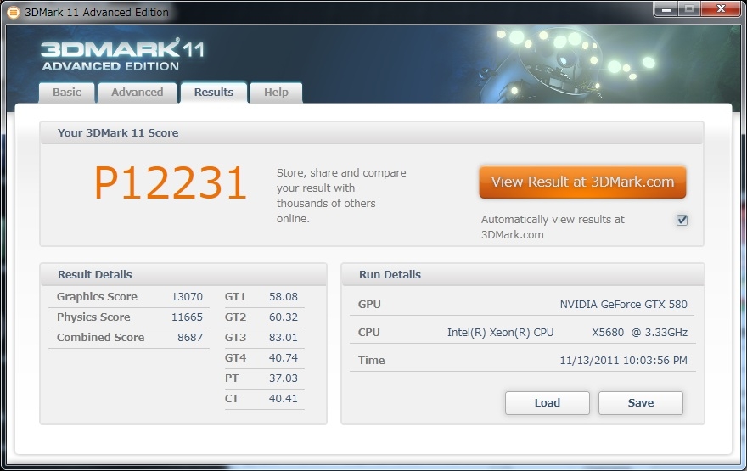Uncheck Automatically view results checkbox
747x471 pixels.
pyautogui.click(x=682, y=220)
